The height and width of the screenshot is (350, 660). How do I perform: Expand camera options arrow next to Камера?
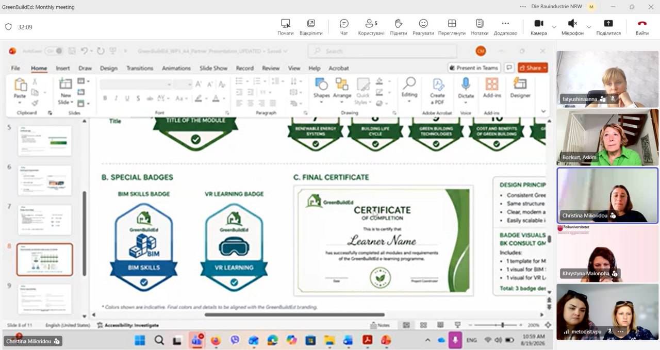[554, 27]
